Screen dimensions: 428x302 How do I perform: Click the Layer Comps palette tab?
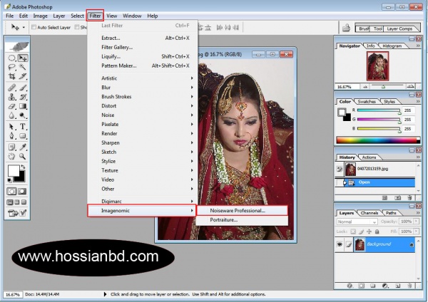(x=399, y=28)
